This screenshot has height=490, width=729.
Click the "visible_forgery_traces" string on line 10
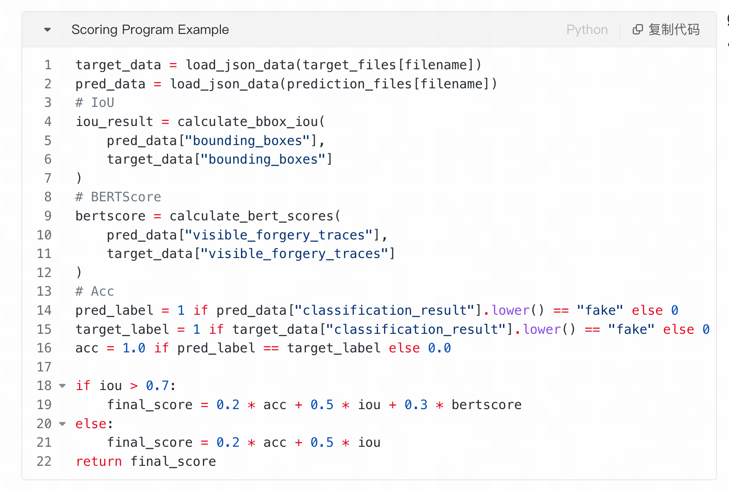[x=279, y=235]
